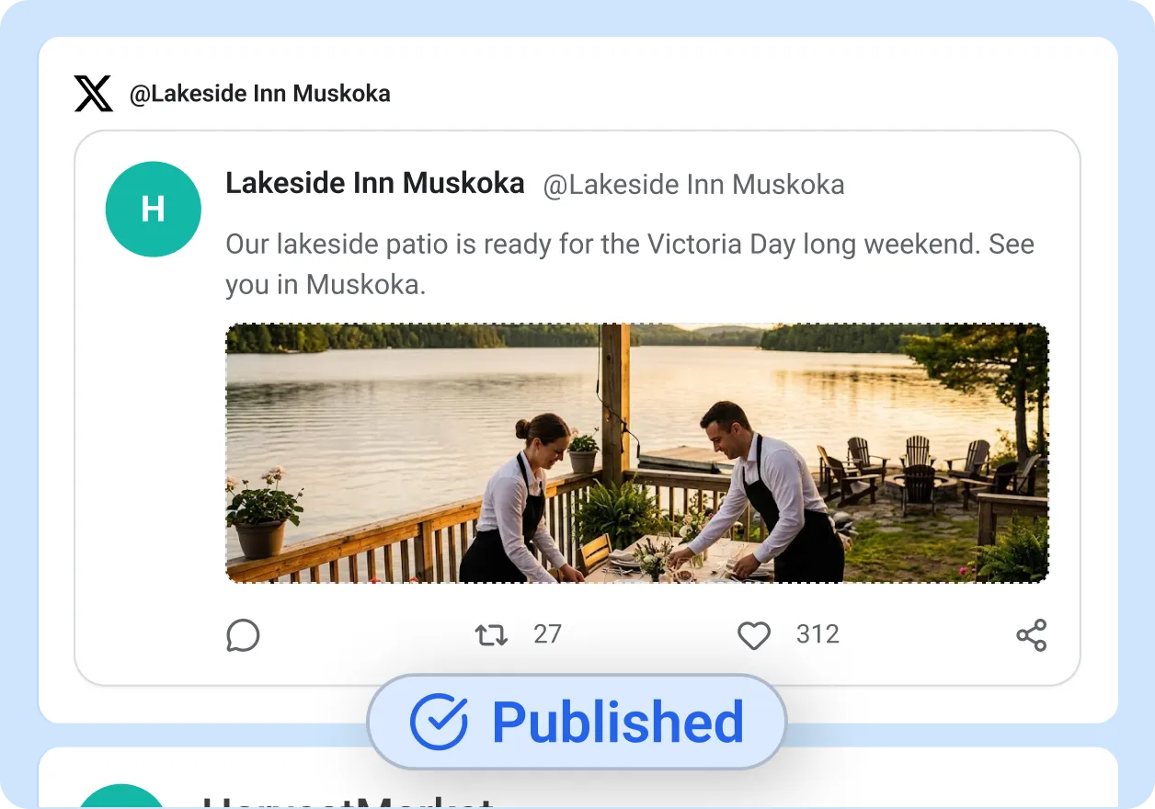The width and height of the screenshot is (1155, 809).
Task: Click the like count showing 312
Action: coord(817,634)
